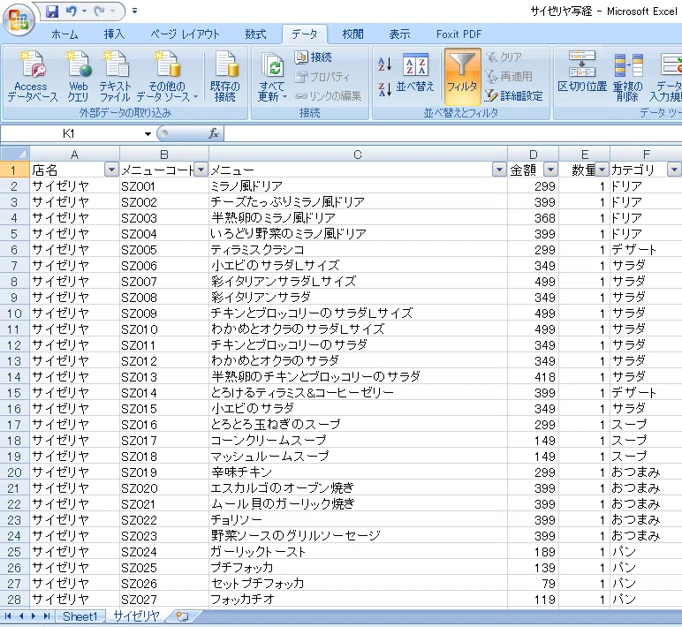The height and width of the screenshot is (627, 682).
Task: Open filter dropdown for 店名 column
Action: coord(111,170)
